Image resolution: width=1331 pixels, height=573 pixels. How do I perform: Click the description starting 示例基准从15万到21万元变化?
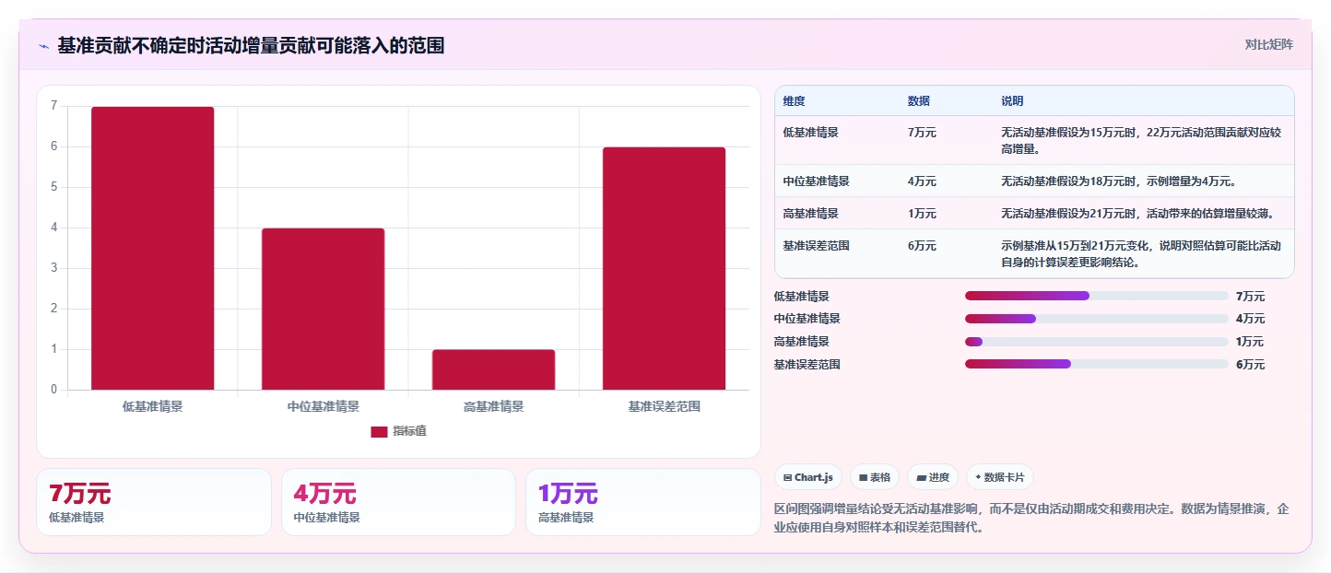point(1141,253)
